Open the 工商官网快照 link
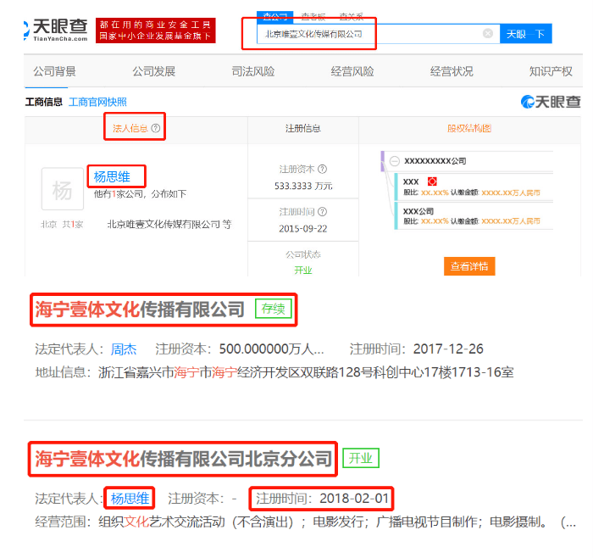 (97, 102)
